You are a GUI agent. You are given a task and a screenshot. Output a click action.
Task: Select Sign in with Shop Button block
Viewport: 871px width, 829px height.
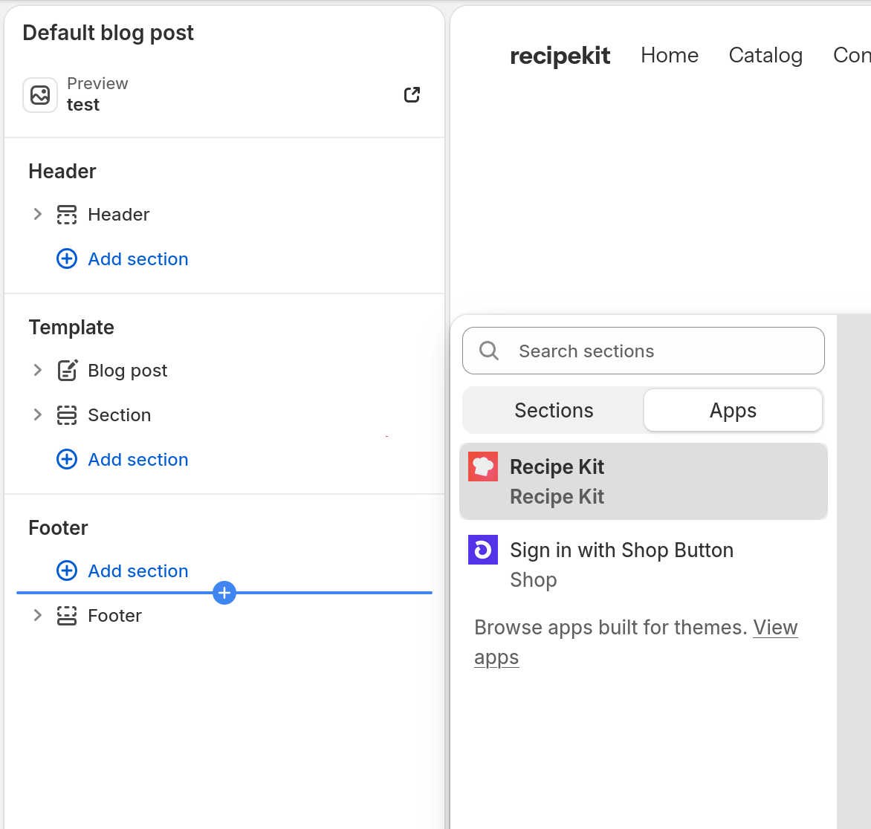[644, 565]
